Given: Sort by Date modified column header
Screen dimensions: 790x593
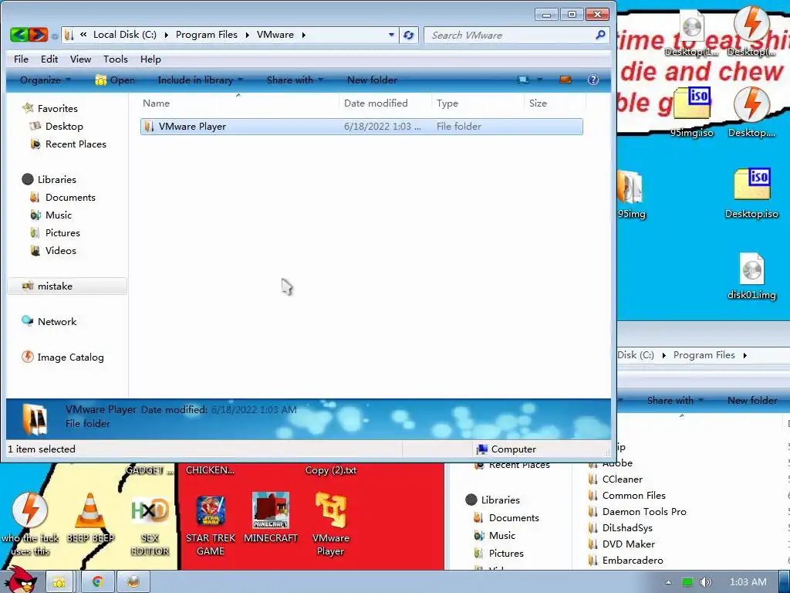Looking at the screenshot, I should (x=386, y=103).
